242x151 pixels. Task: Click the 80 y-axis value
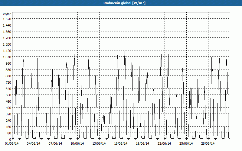tap(9, 133)
